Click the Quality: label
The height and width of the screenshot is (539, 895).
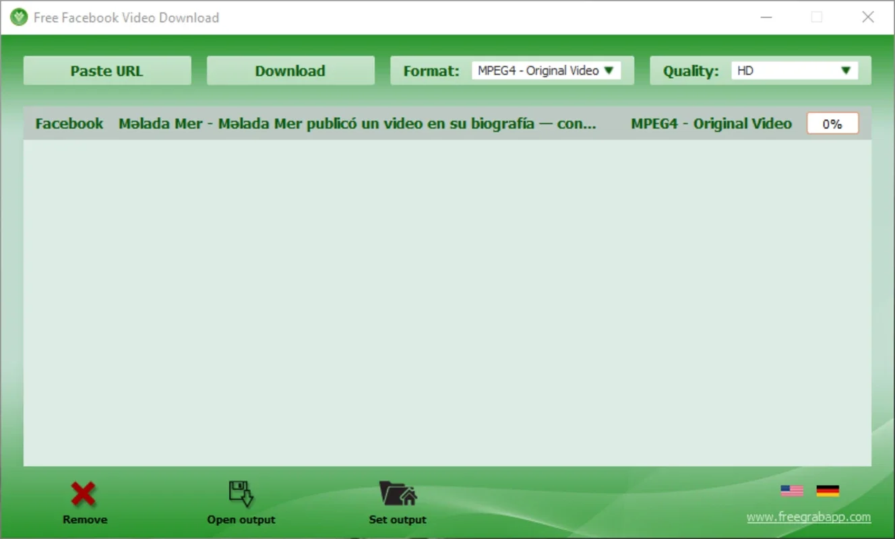(x=691, y=71)
